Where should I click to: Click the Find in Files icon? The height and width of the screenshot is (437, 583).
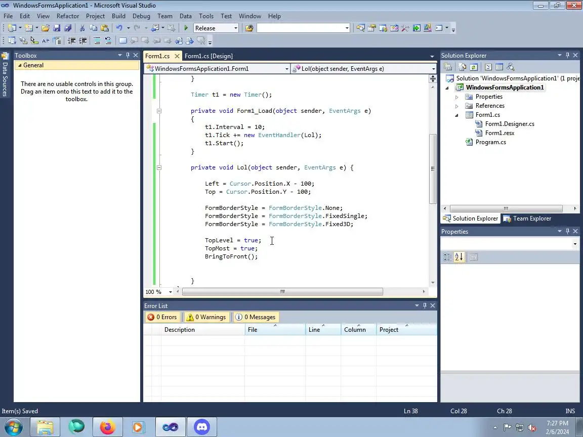249,28
